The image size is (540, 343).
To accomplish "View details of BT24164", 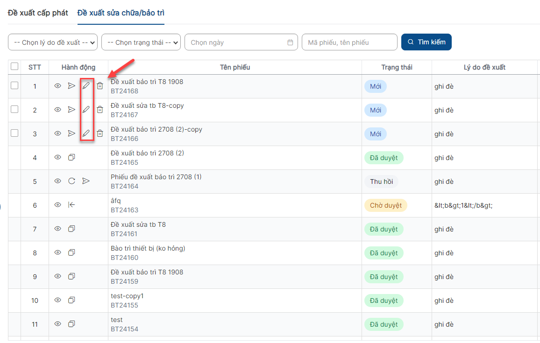I will click(x=57, y=181).
